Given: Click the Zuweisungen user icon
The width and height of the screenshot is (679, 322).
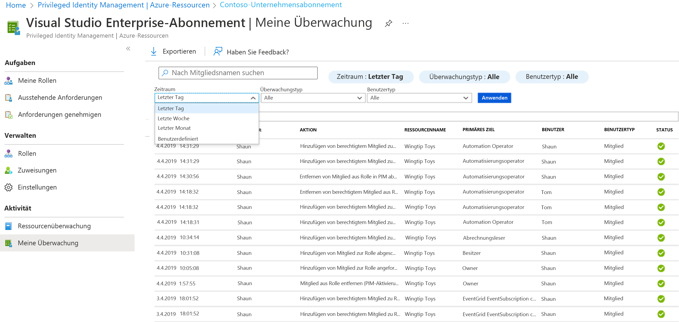Looking at the screenshot, I should point(8,170).
